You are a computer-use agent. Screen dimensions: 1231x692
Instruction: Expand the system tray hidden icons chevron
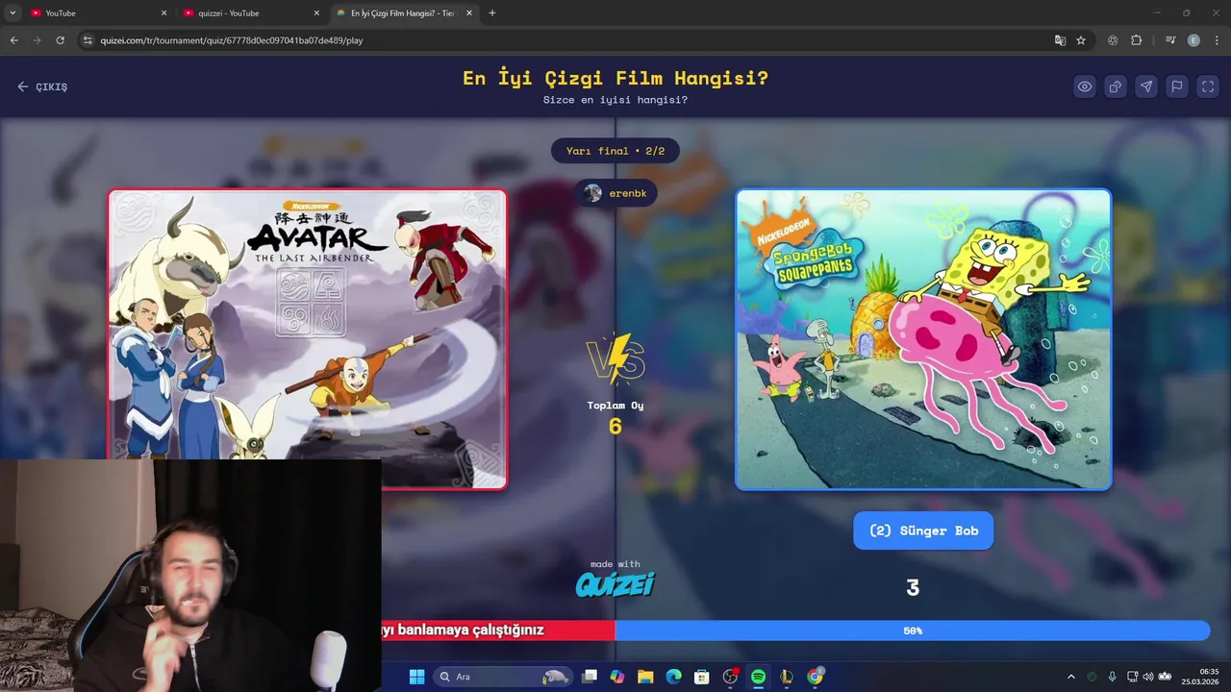pyautogui.click(x=1071, y=677)
